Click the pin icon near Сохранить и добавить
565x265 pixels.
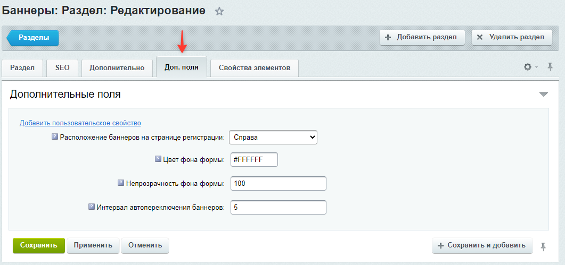coord(543,246)
